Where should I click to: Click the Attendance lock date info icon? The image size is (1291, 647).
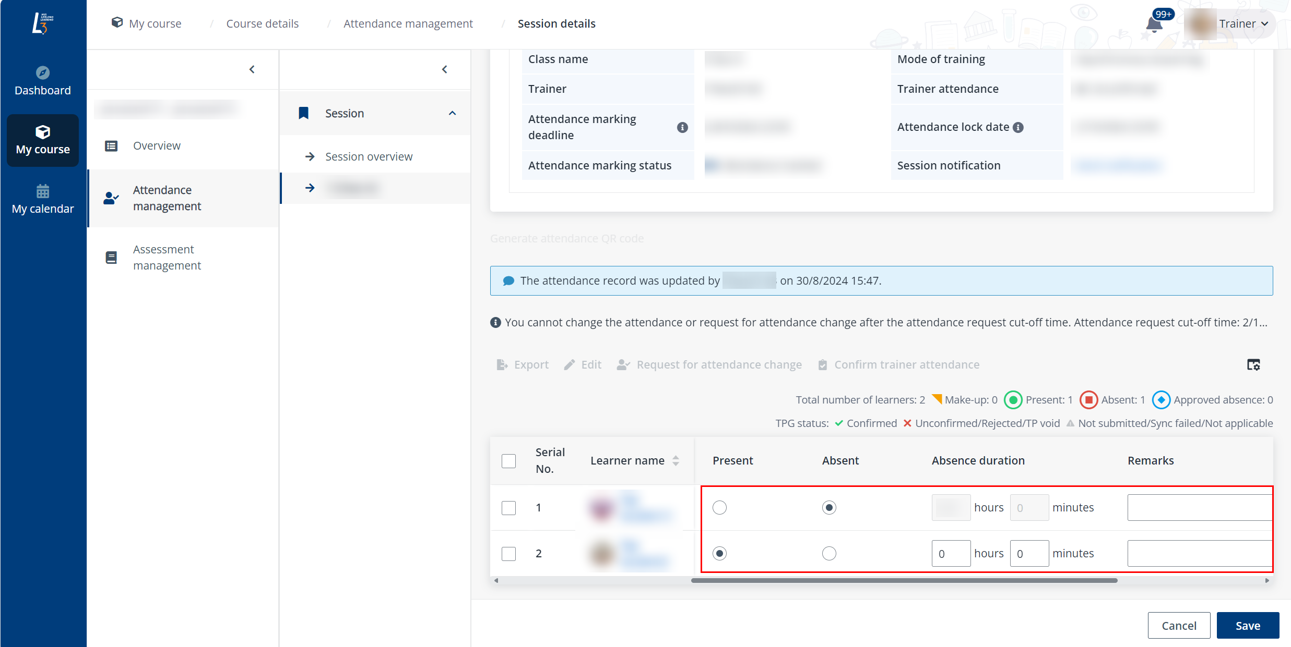point(1018,127)
